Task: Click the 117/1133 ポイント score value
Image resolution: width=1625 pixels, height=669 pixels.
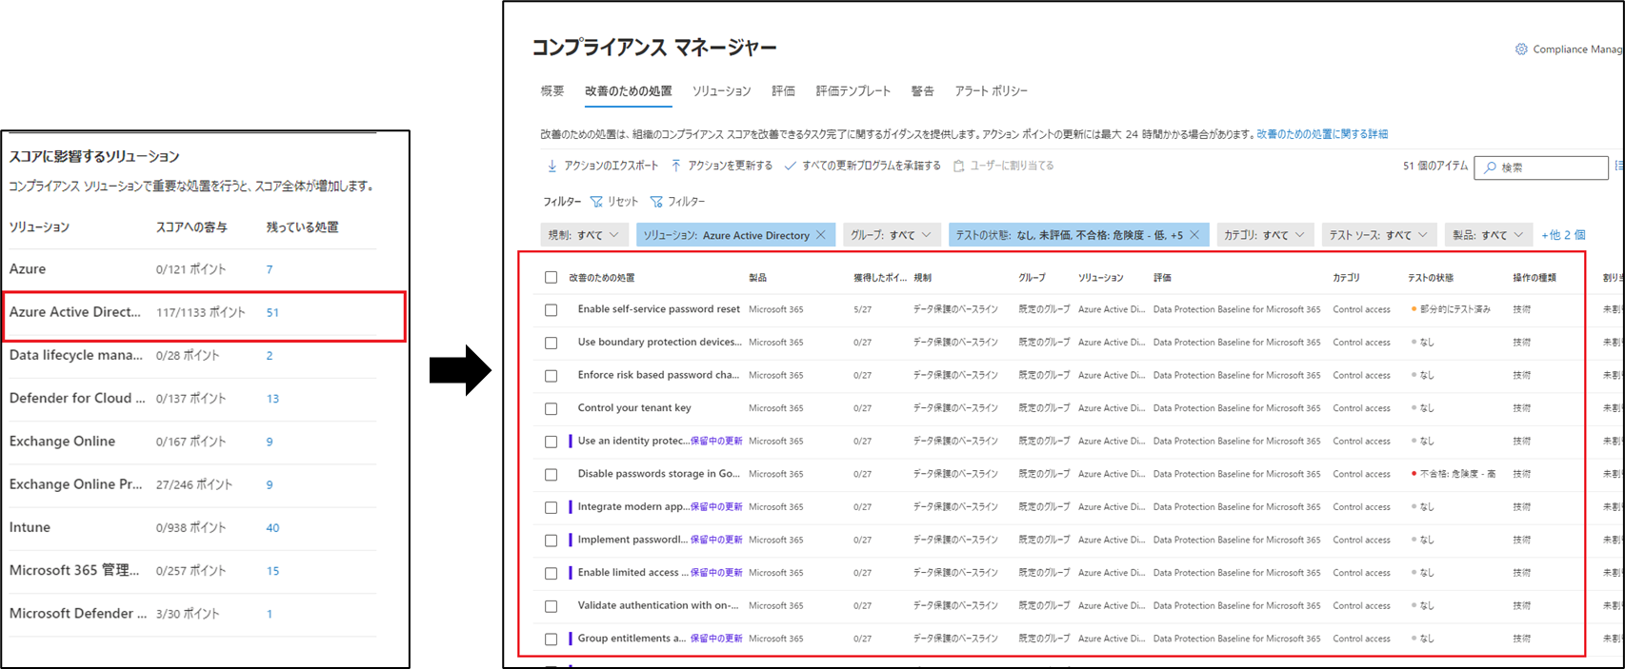Action: [201, 313]
